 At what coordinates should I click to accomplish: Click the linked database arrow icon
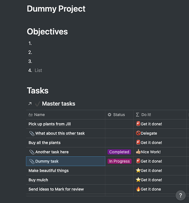[30, 104]
